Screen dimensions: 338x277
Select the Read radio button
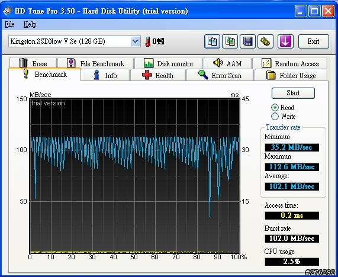275,107
